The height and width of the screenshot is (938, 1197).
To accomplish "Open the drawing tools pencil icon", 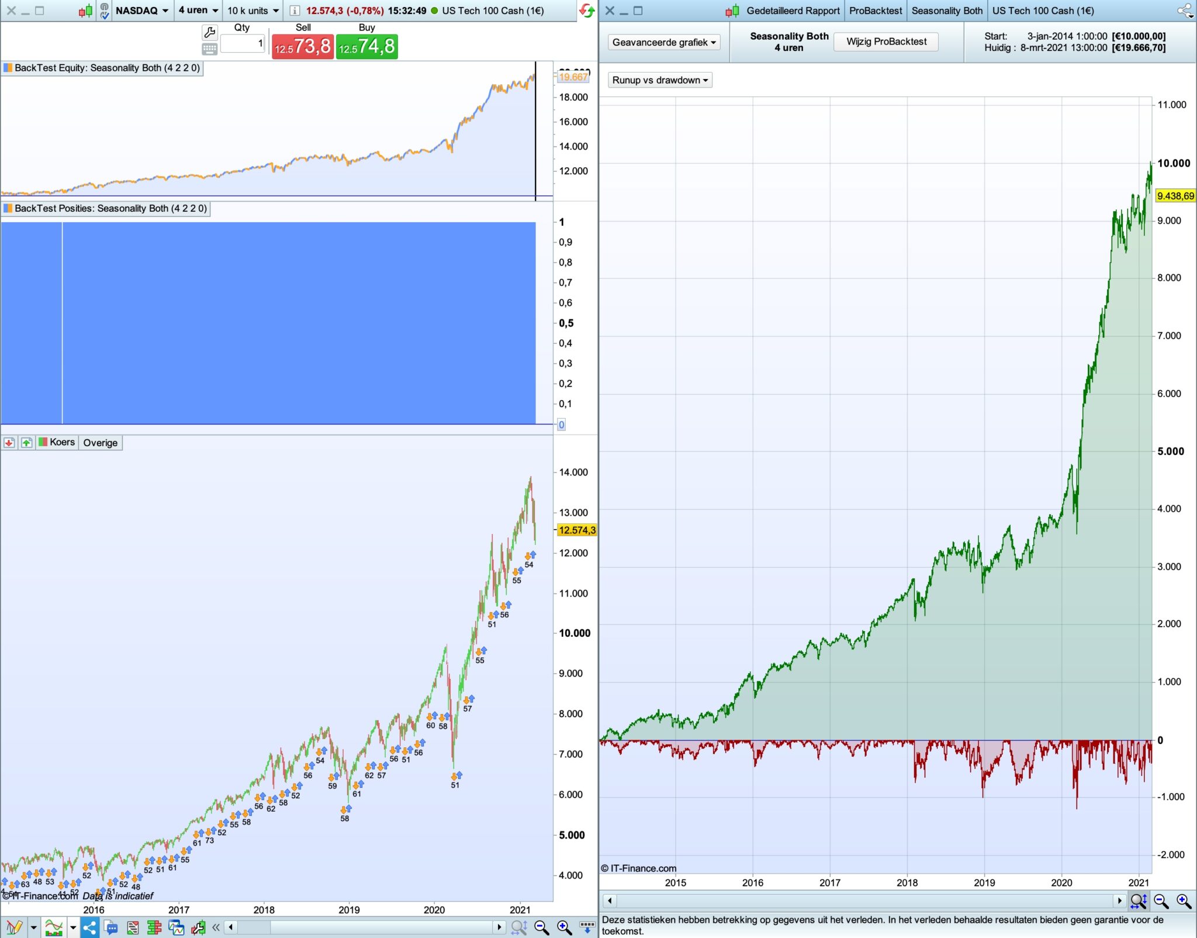I will 15,927.
